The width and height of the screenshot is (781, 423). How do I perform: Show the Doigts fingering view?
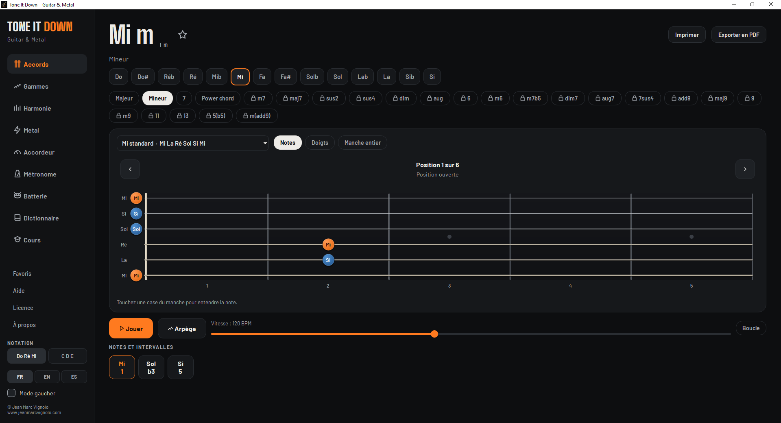coord(320,143)
